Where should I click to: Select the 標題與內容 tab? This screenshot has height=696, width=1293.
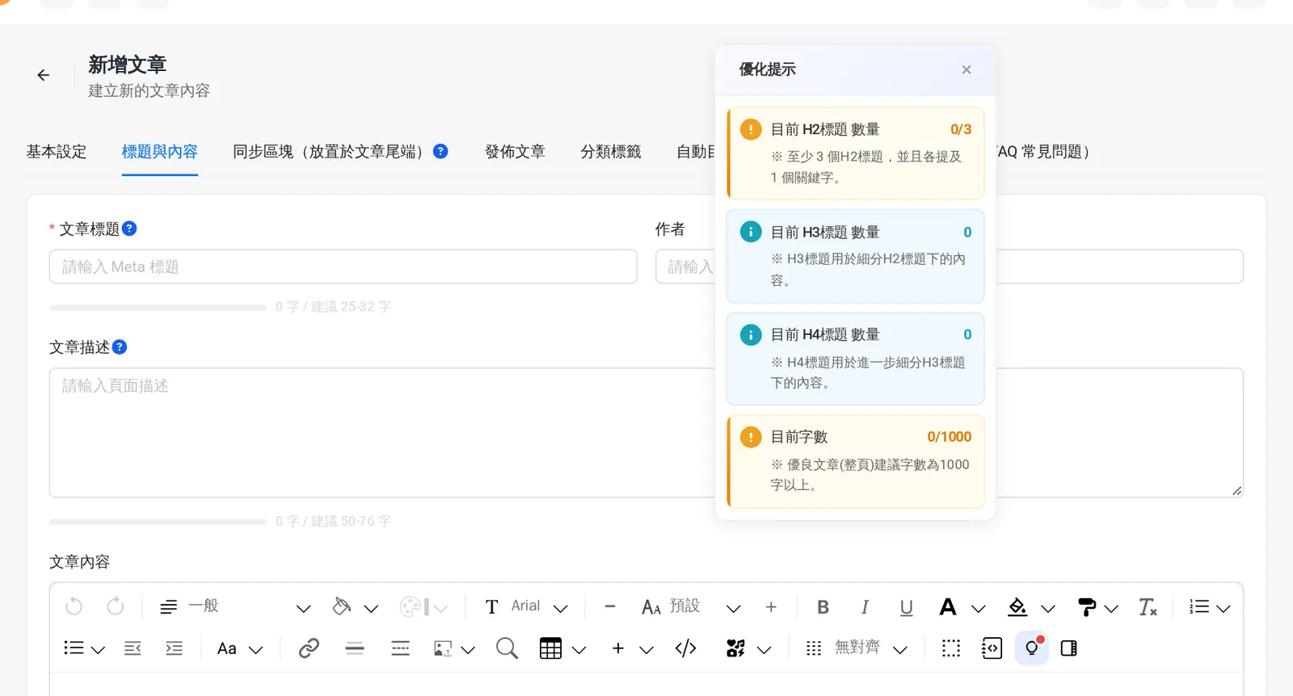[x=160, y=152]
